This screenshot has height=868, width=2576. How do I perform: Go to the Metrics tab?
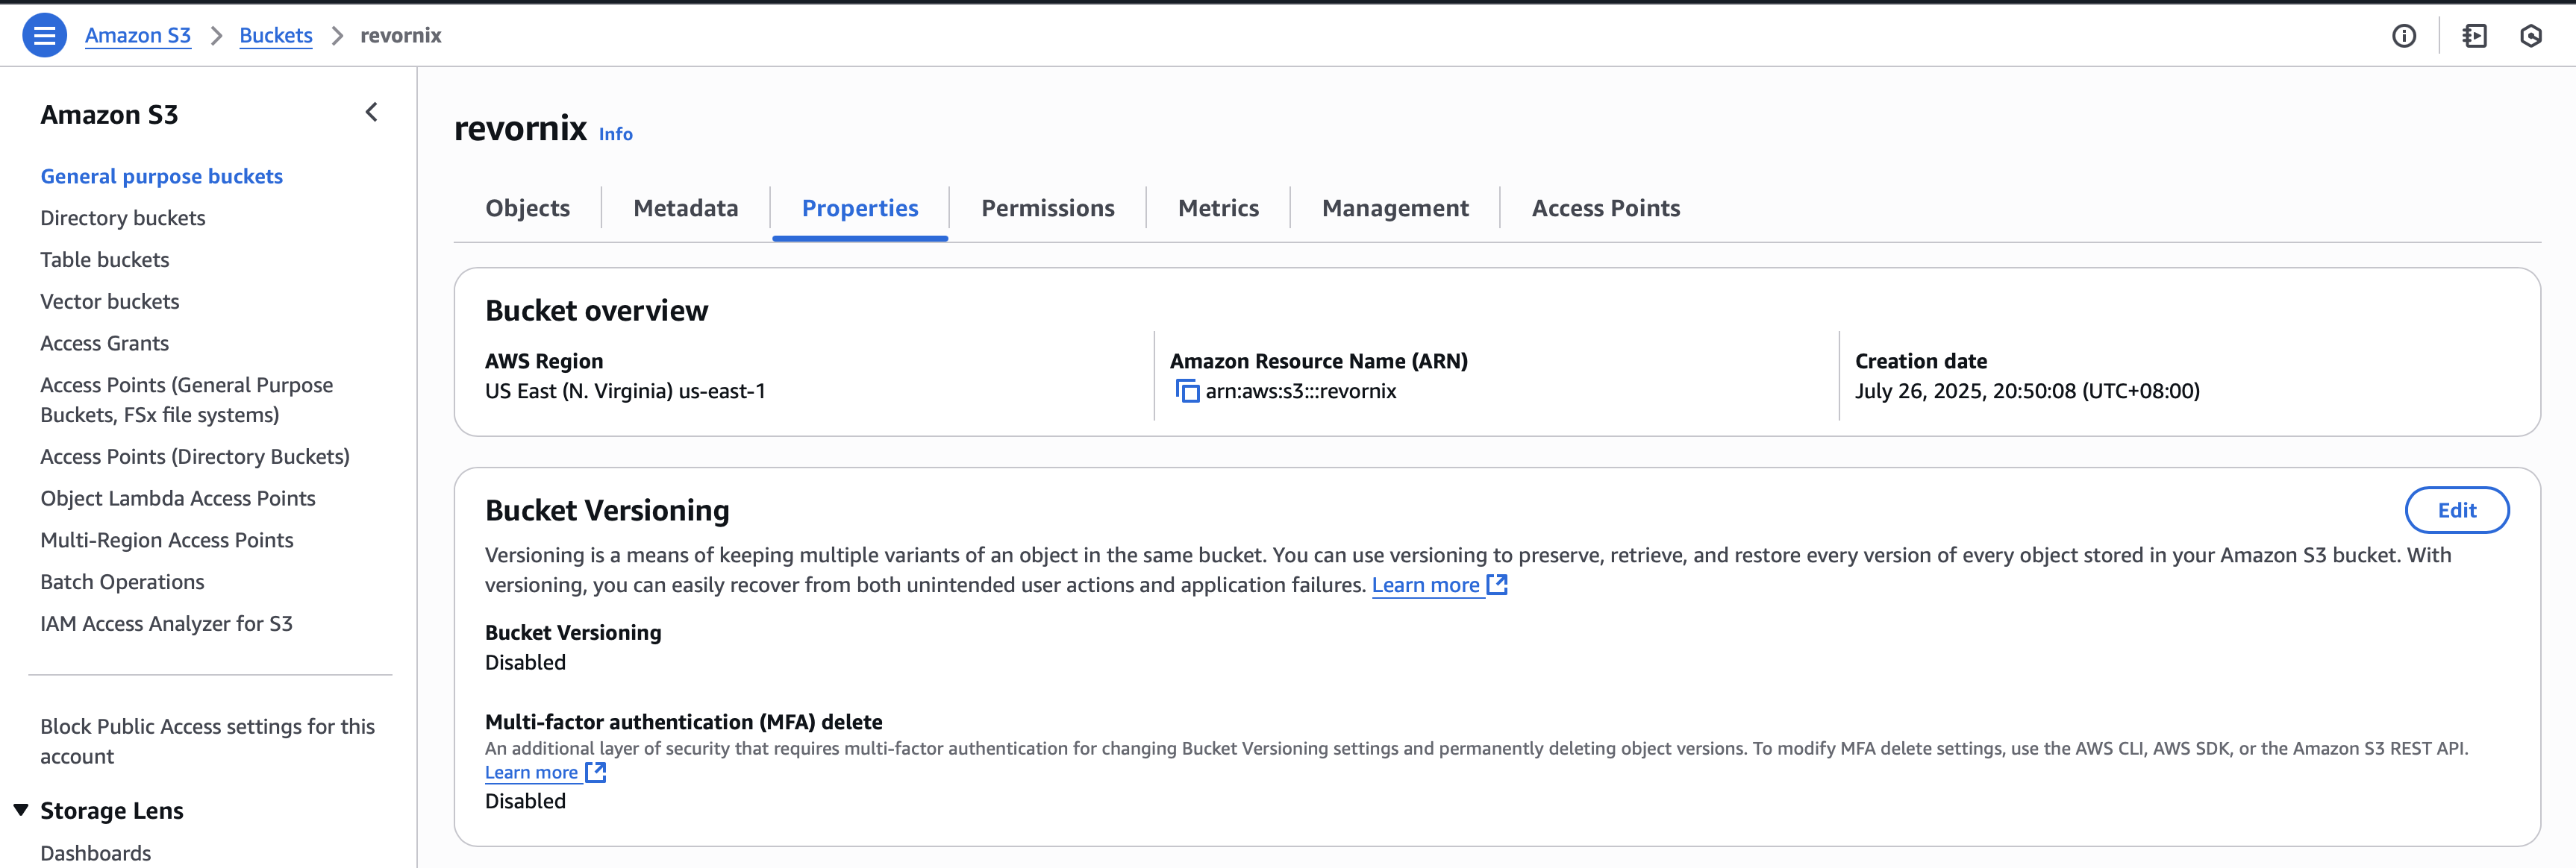coord(1217,208)
